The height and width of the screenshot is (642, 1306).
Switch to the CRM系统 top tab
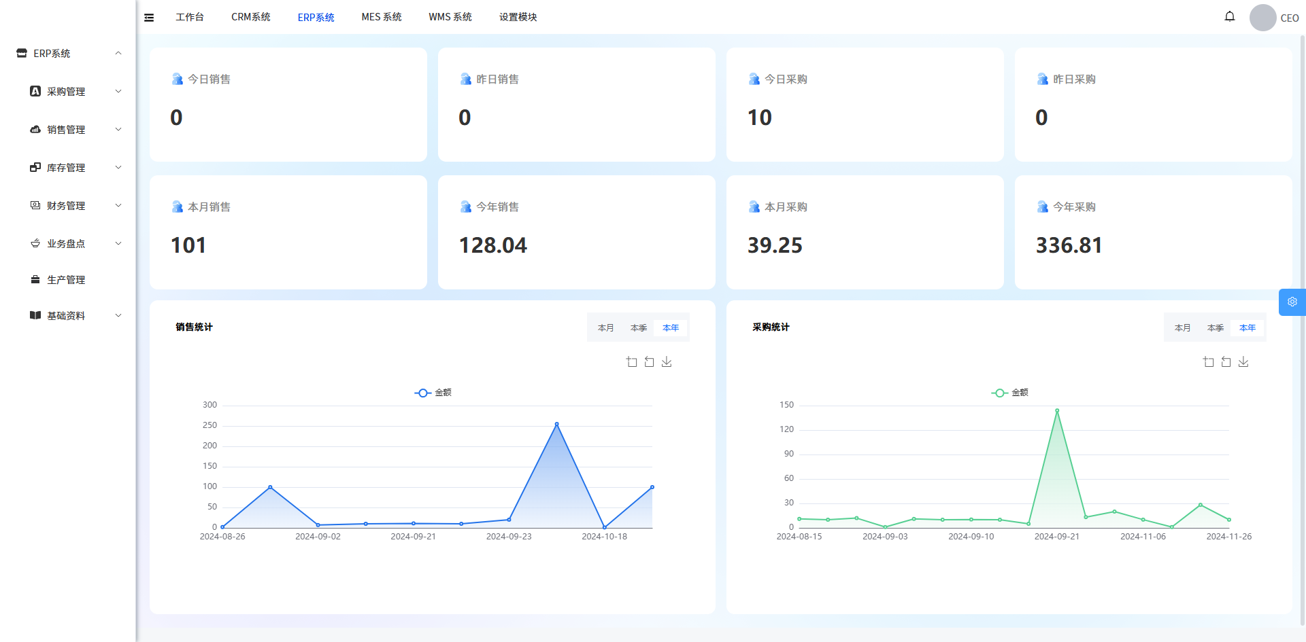[x=250, y=17]
